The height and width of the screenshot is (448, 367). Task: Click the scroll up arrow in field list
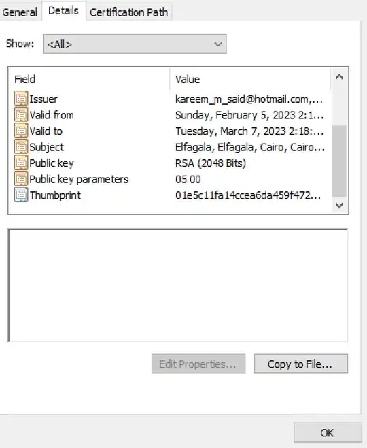[339, 76]
